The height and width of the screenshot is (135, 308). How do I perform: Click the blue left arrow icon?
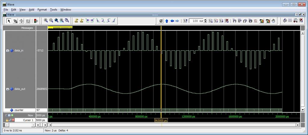[172, 21]
